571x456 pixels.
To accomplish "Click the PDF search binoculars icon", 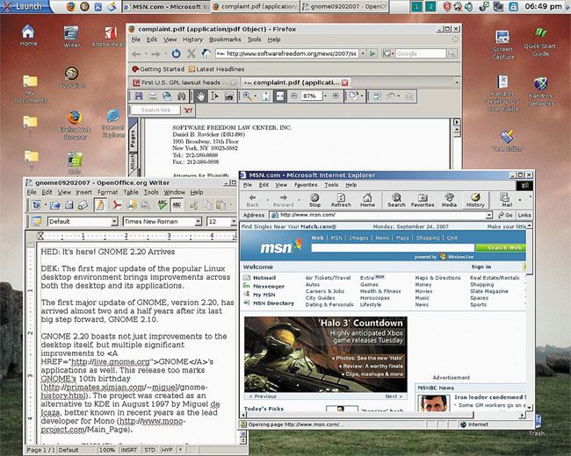I will tap(181, 96).
